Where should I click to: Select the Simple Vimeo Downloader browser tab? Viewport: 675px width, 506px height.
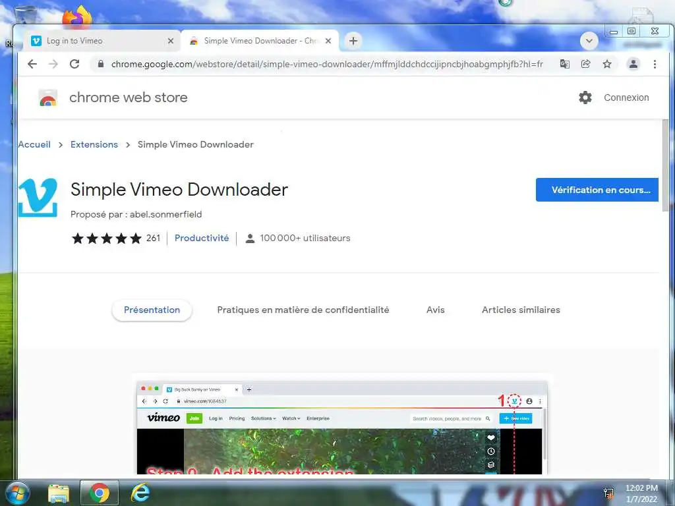260,41
